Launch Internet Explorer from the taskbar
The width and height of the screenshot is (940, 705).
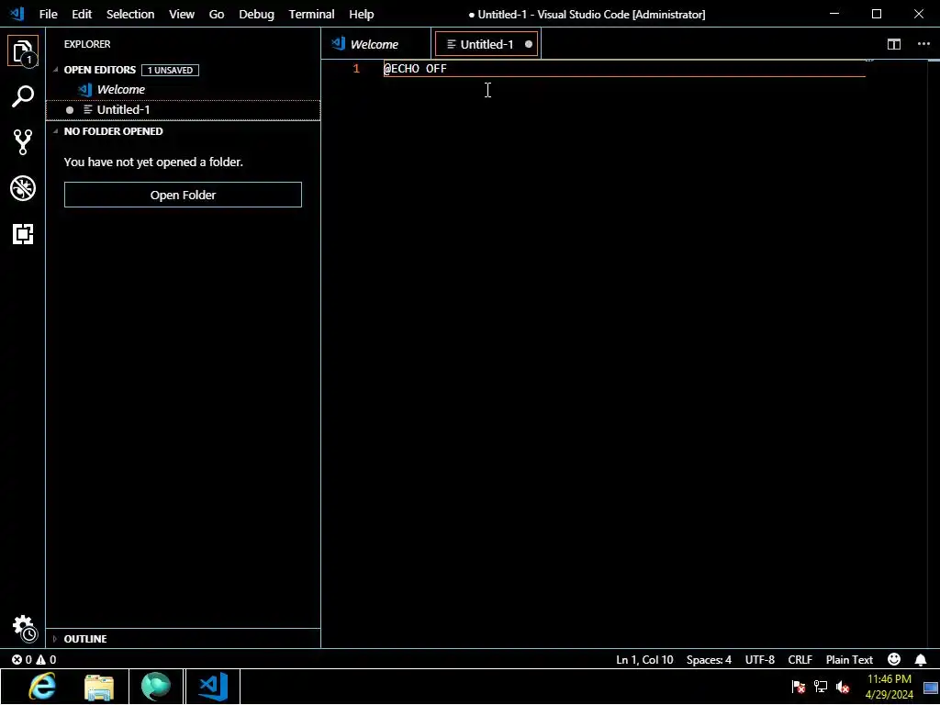pos(42,687)
